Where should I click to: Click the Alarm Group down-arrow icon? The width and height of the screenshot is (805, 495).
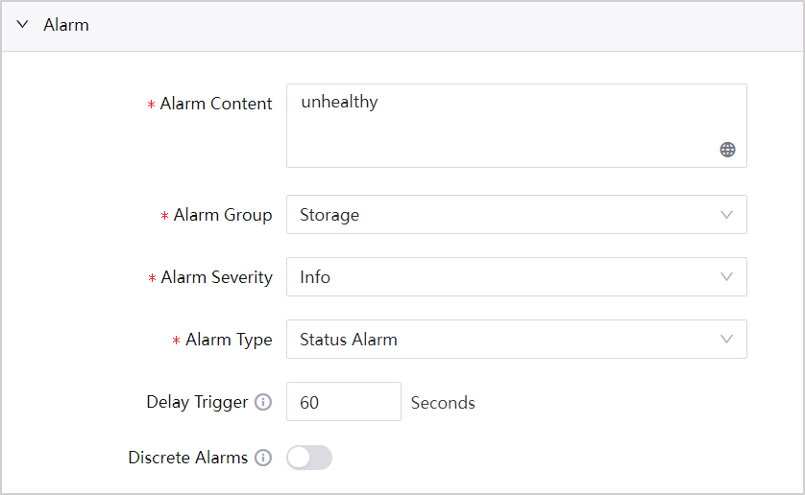[x=727, y=215]
